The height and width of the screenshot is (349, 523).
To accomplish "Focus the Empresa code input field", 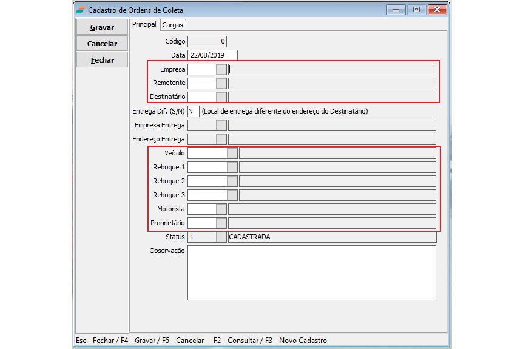I will 201,69.
